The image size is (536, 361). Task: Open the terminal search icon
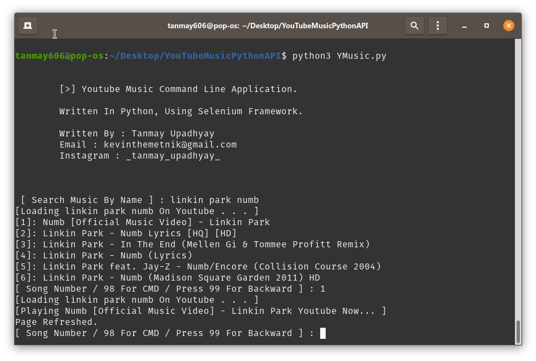pos(414,26)
